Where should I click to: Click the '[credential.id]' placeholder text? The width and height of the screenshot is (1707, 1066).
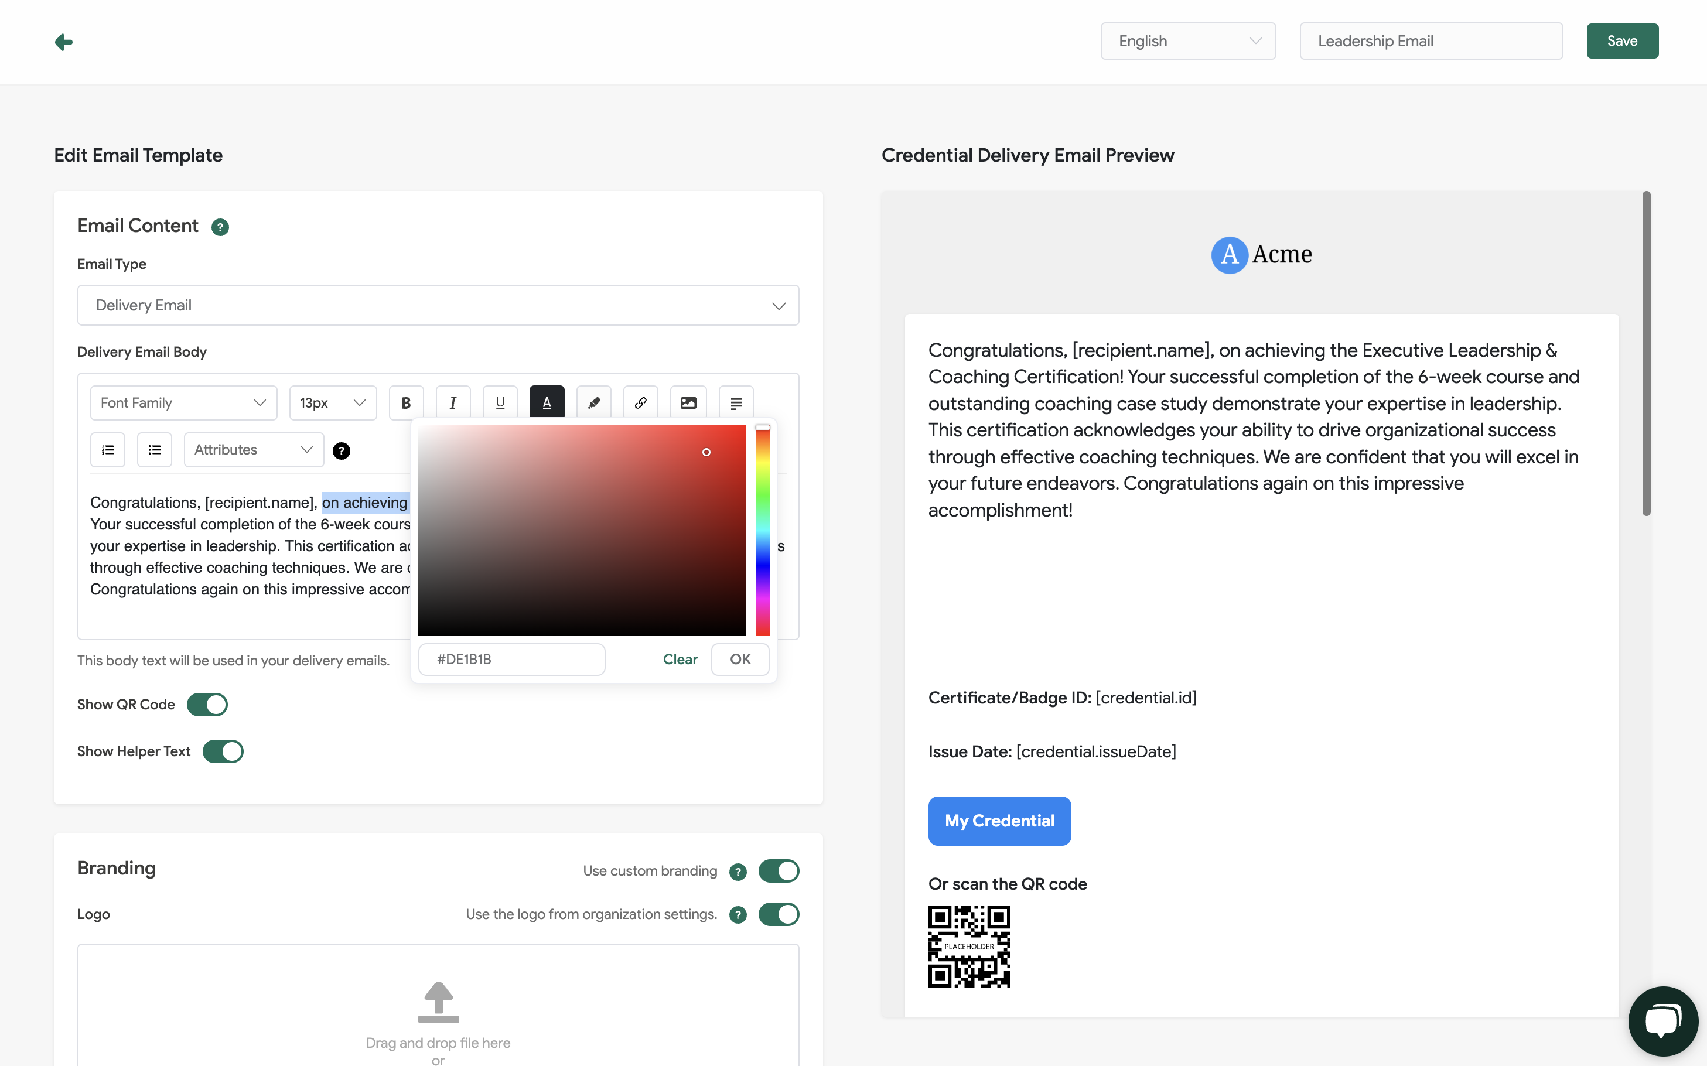tap(1146, 697)
